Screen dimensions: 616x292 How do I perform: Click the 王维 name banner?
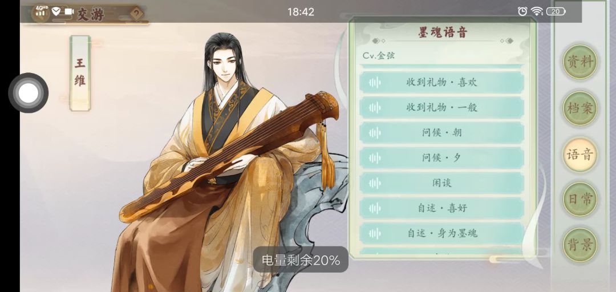(80, 73)
